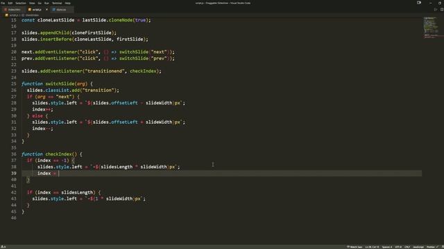
Task: Click the line and column indicator
Action: pyautogui.click(x=372, y=247)
